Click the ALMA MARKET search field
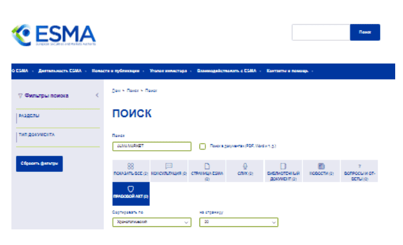 click(152, 147)
